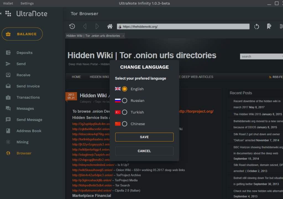The image size is (283, 199).
Task: Open the Deposits sidebar item
Action: (x=25, y=53)
